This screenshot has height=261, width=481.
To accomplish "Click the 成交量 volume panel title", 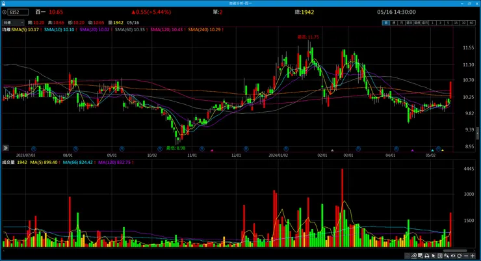I will tap(8, 162).
